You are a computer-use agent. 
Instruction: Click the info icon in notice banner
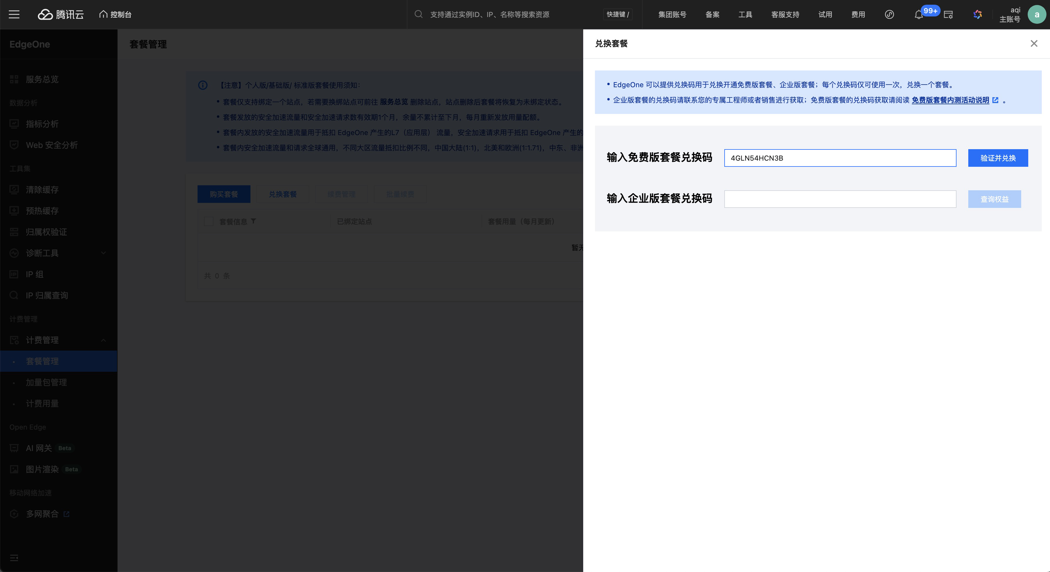point(203,85)
